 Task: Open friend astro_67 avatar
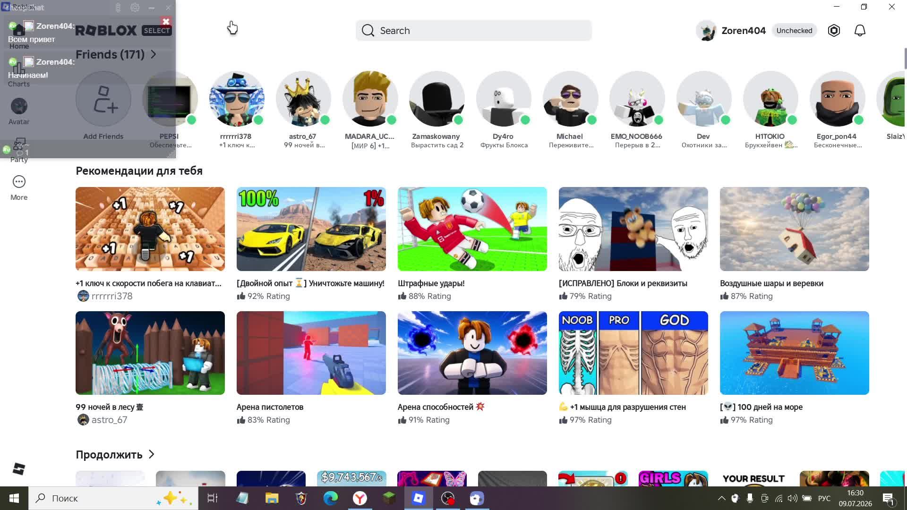(x=303, y=99)
